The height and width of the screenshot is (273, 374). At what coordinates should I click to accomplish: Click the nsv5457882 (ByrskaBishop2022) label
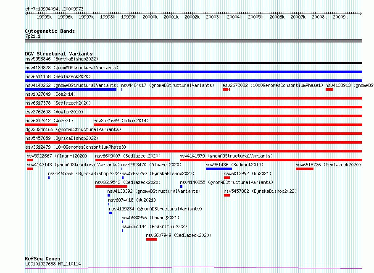[260, 191]
